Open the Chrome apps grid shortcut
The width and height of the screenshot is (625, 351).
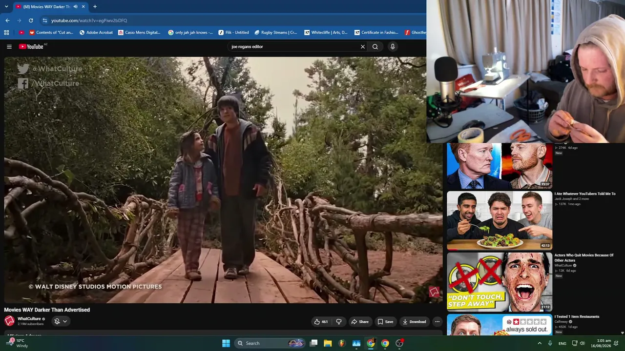[6, 33]
